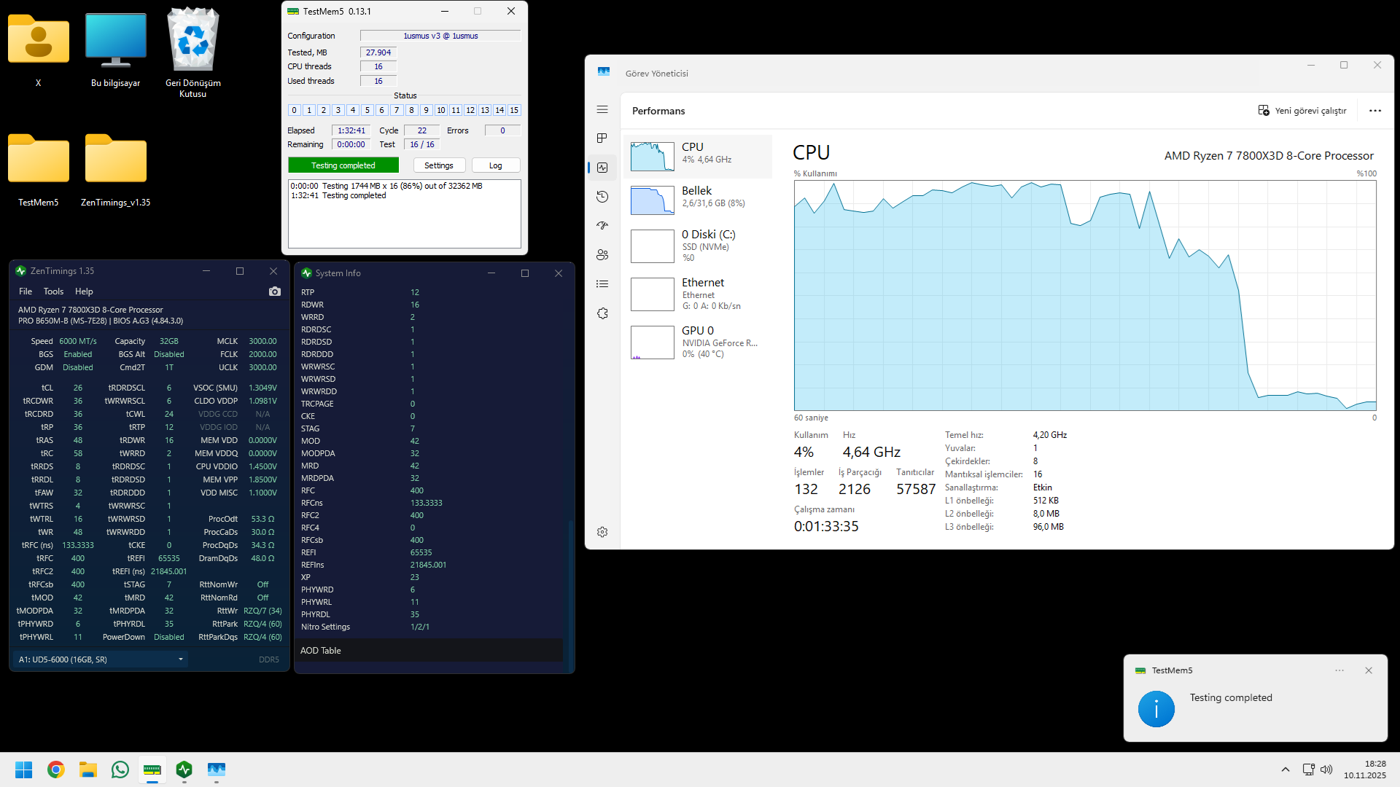The height and width of the screenshot is (787, 1400).
Task: Click the Tested, MB value 27.904
Action: [x=378, y=52]
